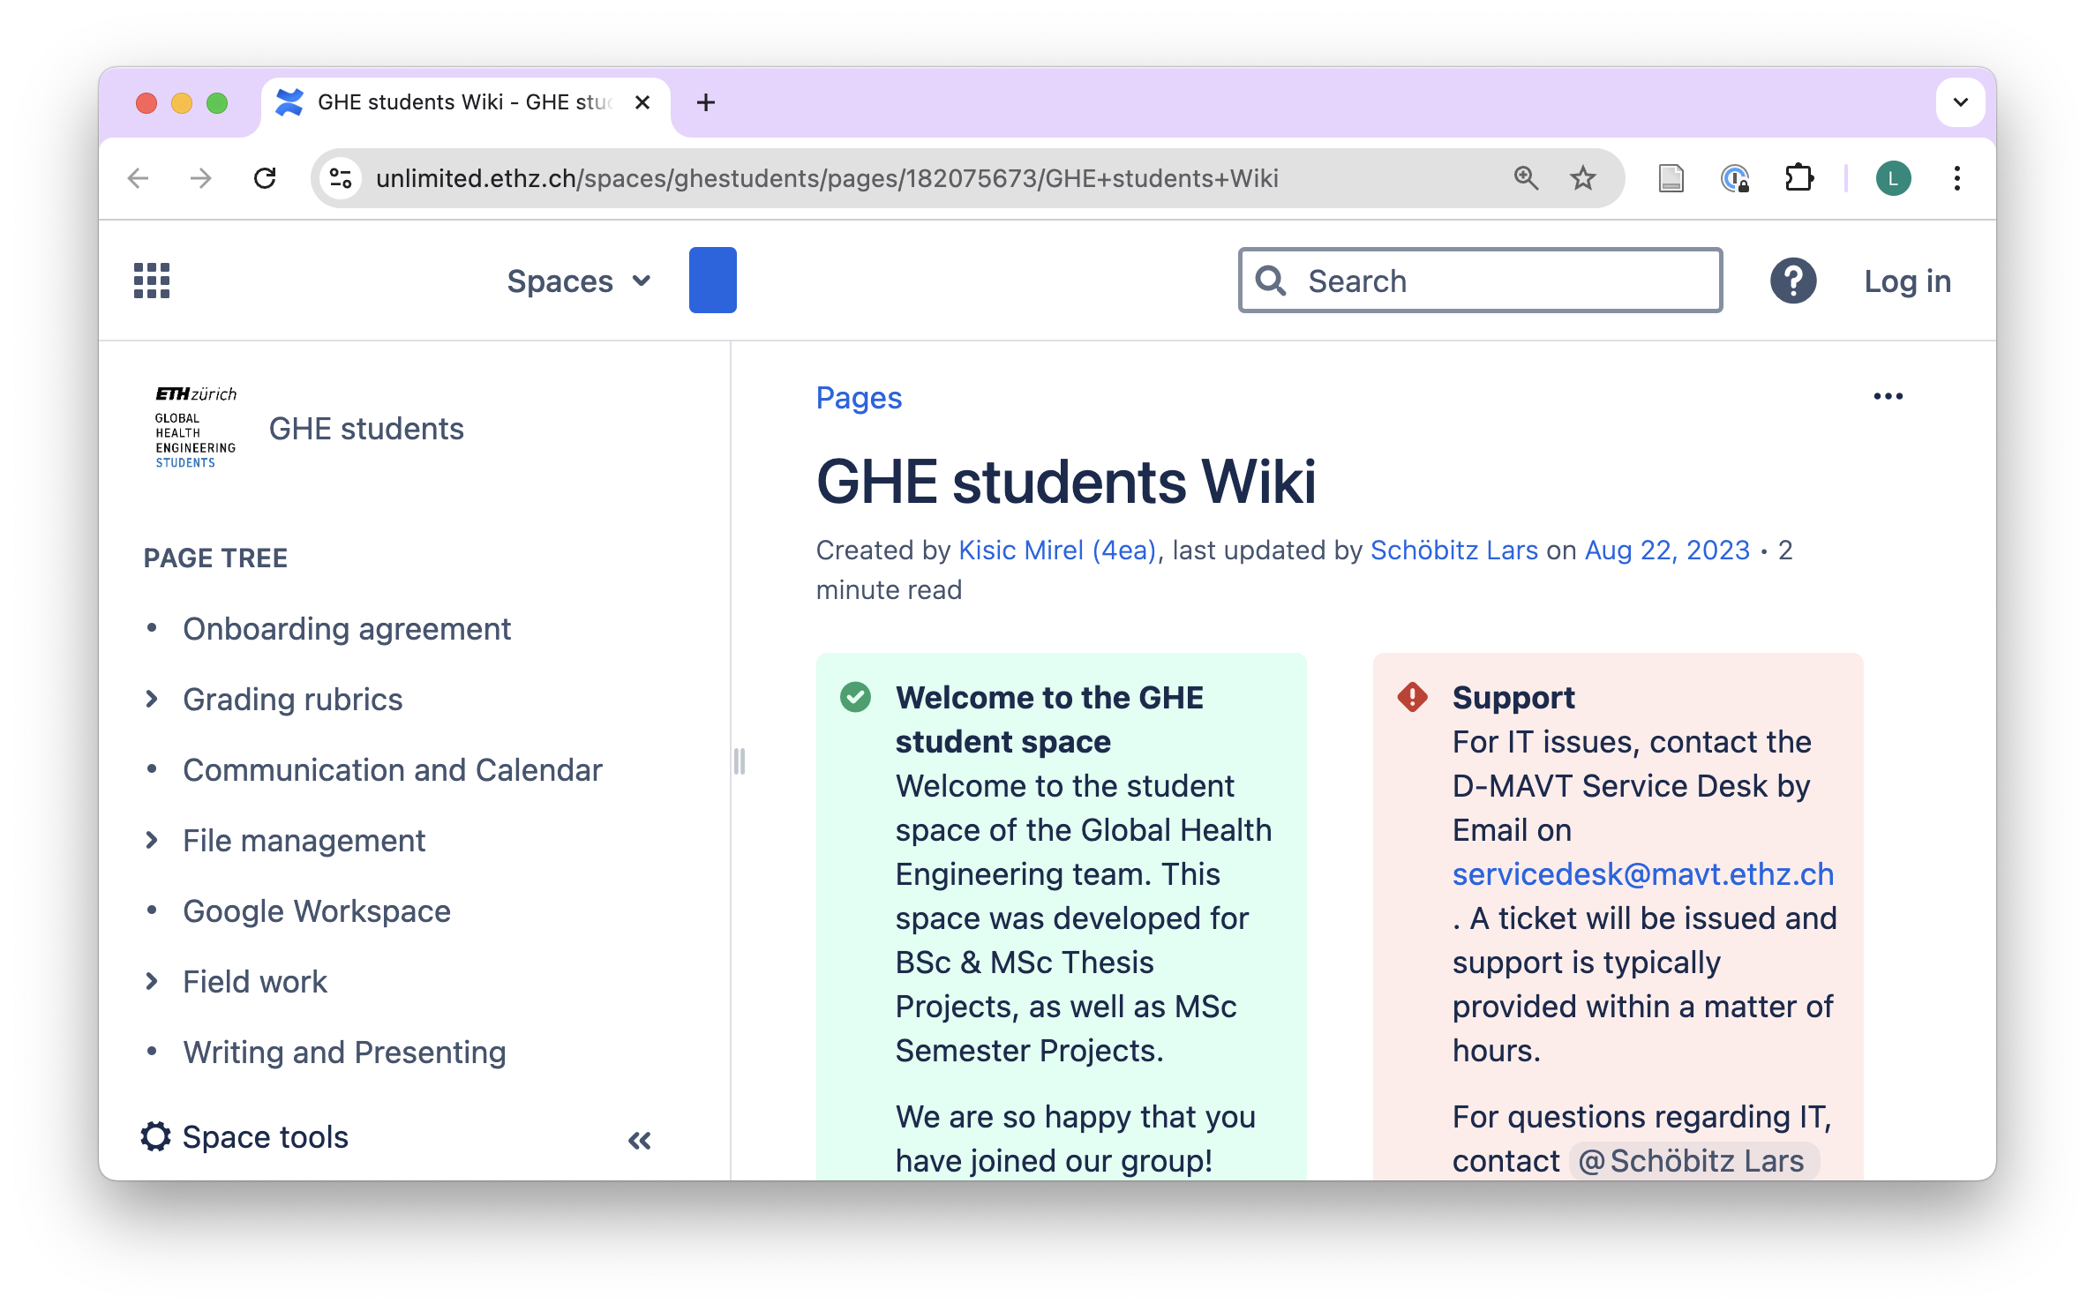Screen dimensions: 2095x1311
Task: Expand the Field work tree item
Action: [x=152, y=982]
